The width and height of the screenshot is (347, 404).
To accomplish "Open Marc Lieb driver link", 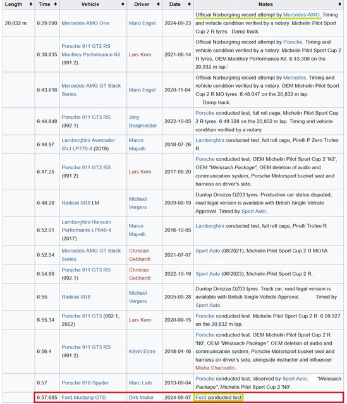I will click(140, 383).
